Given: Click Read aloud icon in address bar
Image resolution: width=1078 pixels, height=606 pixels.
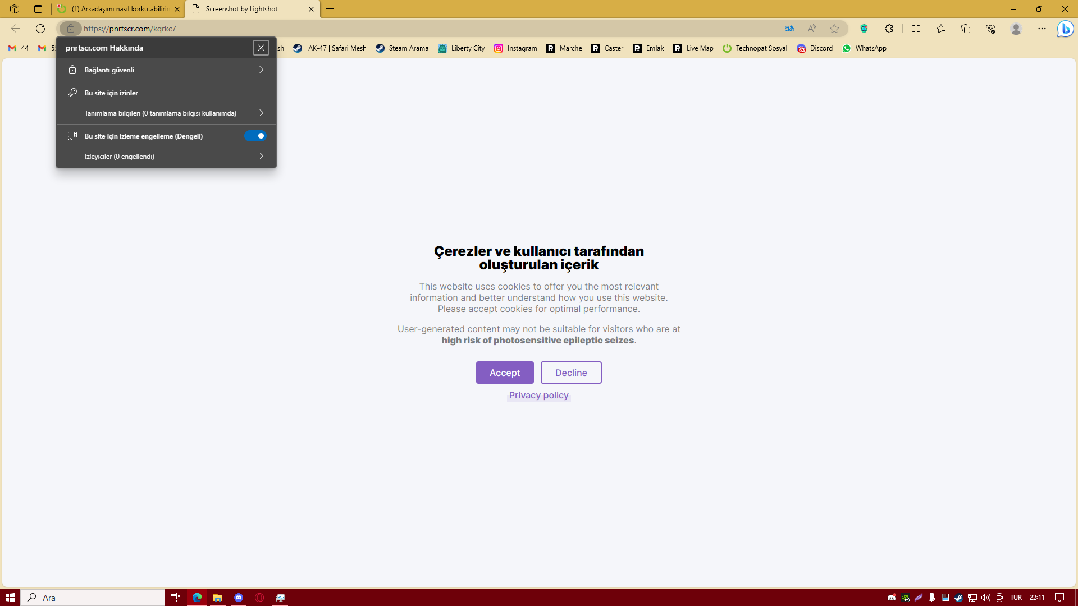Looking at the screenshot, I should tap(812, 29).
